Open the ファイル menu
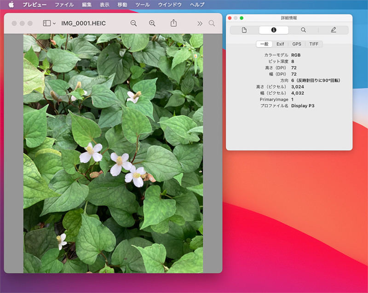This screenshot has height=293, width=368. point(64,5)
